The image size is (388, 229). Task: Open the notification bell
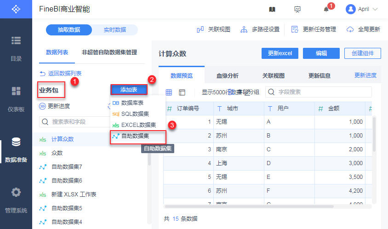[x=326, y=9]
